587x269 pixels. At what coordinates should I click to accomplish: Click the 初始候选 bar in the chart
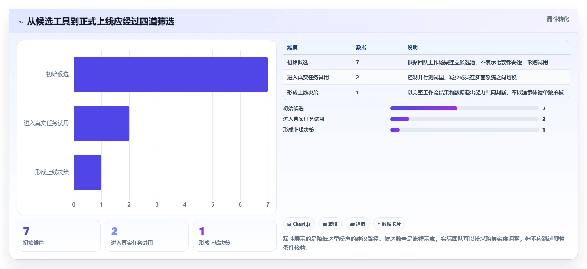click(x=171, y=75)
